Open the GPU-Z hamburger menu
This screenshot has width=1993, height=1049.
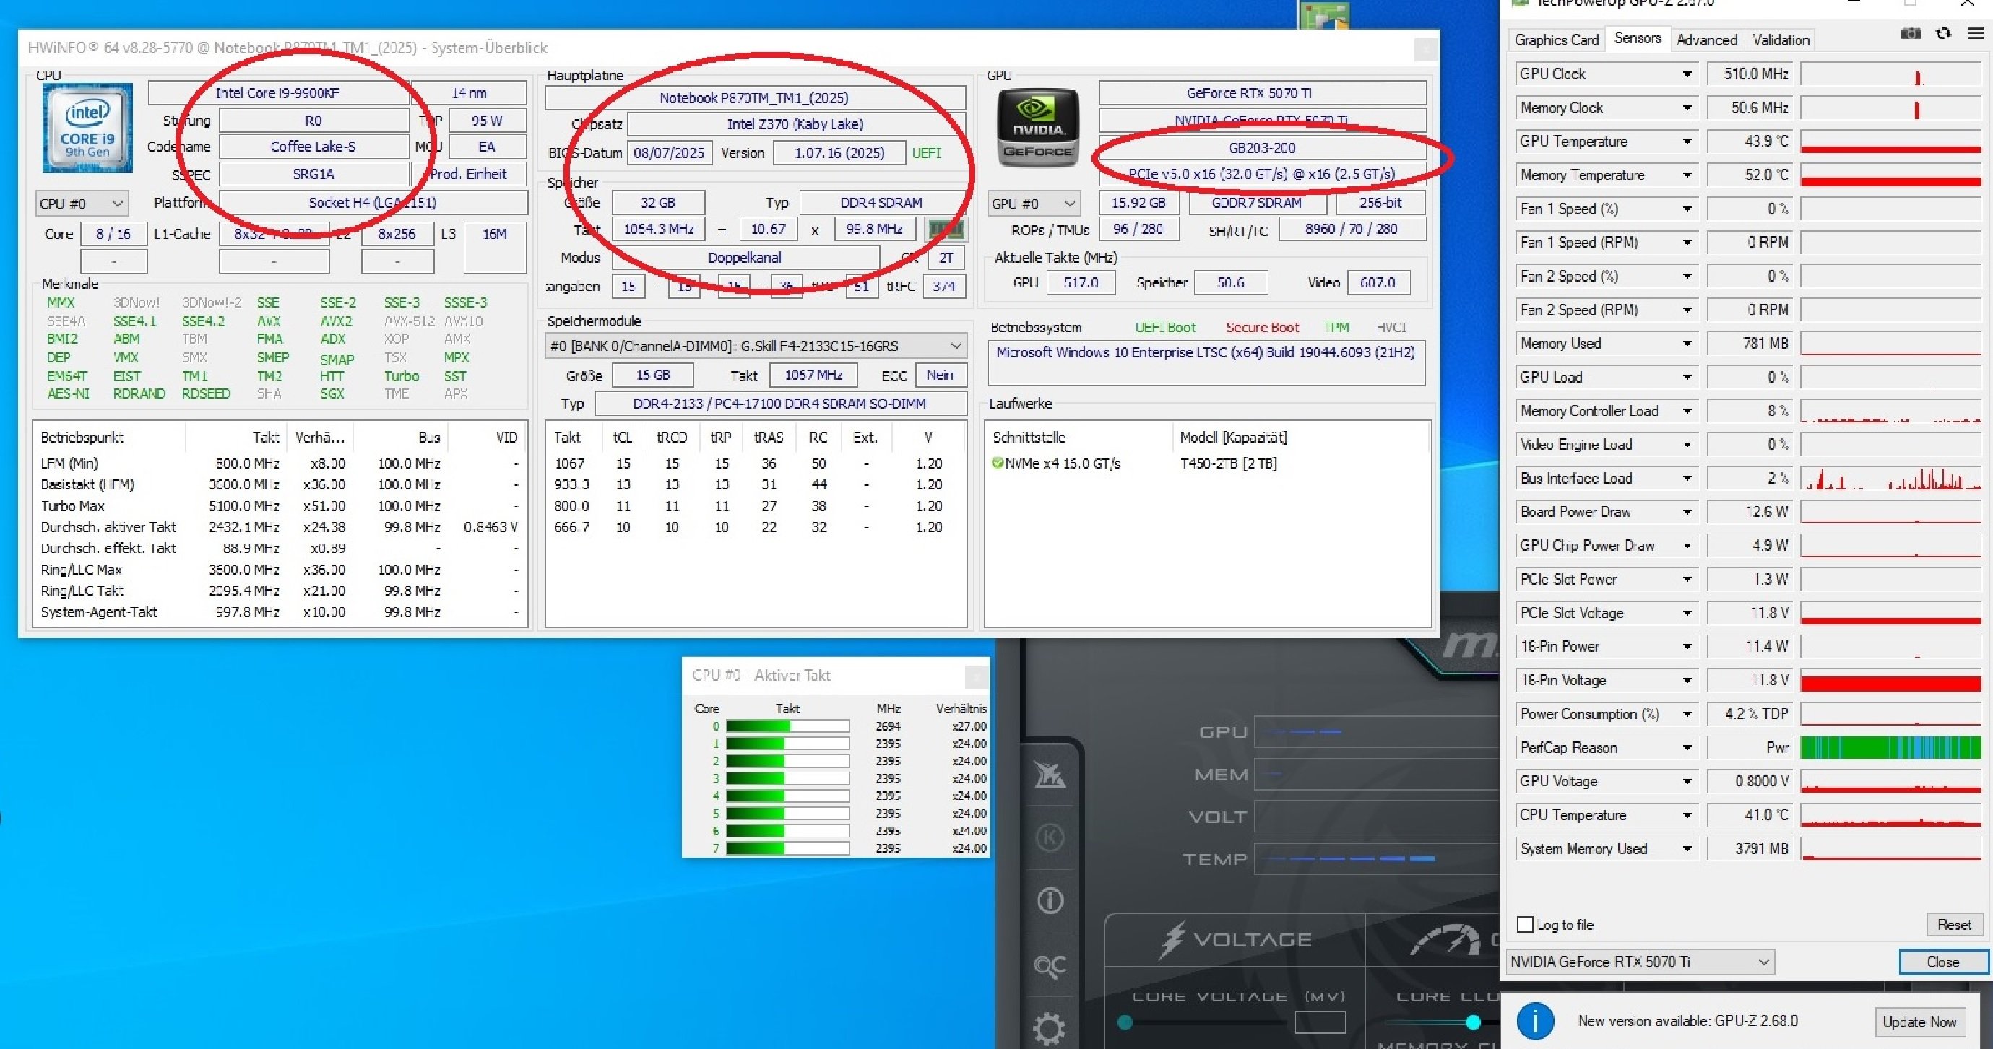(x=1975, y=34)
